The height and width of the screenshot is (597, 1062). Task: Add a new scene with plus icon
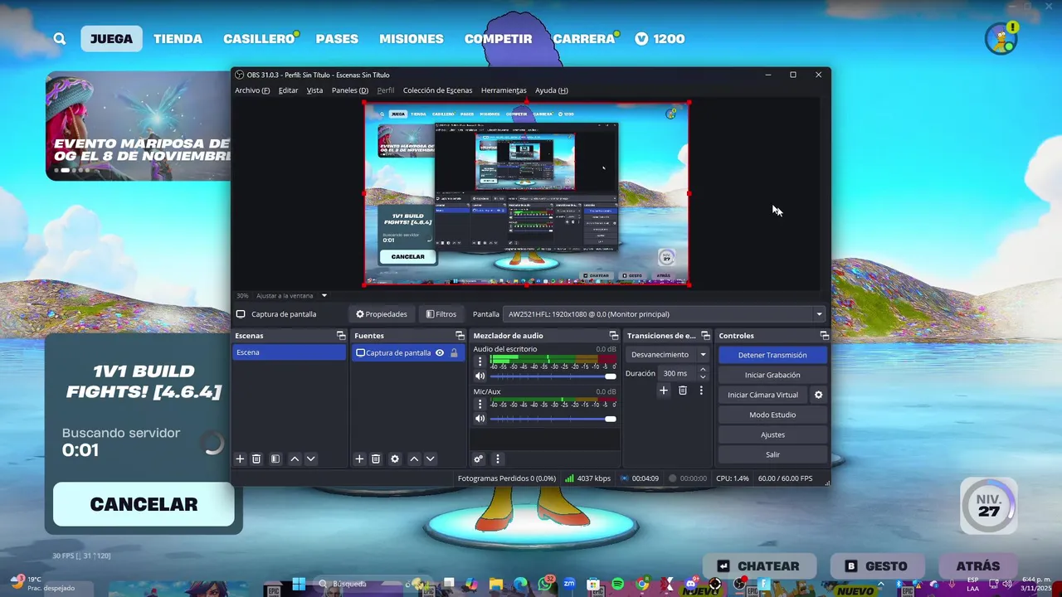point(240,459)
